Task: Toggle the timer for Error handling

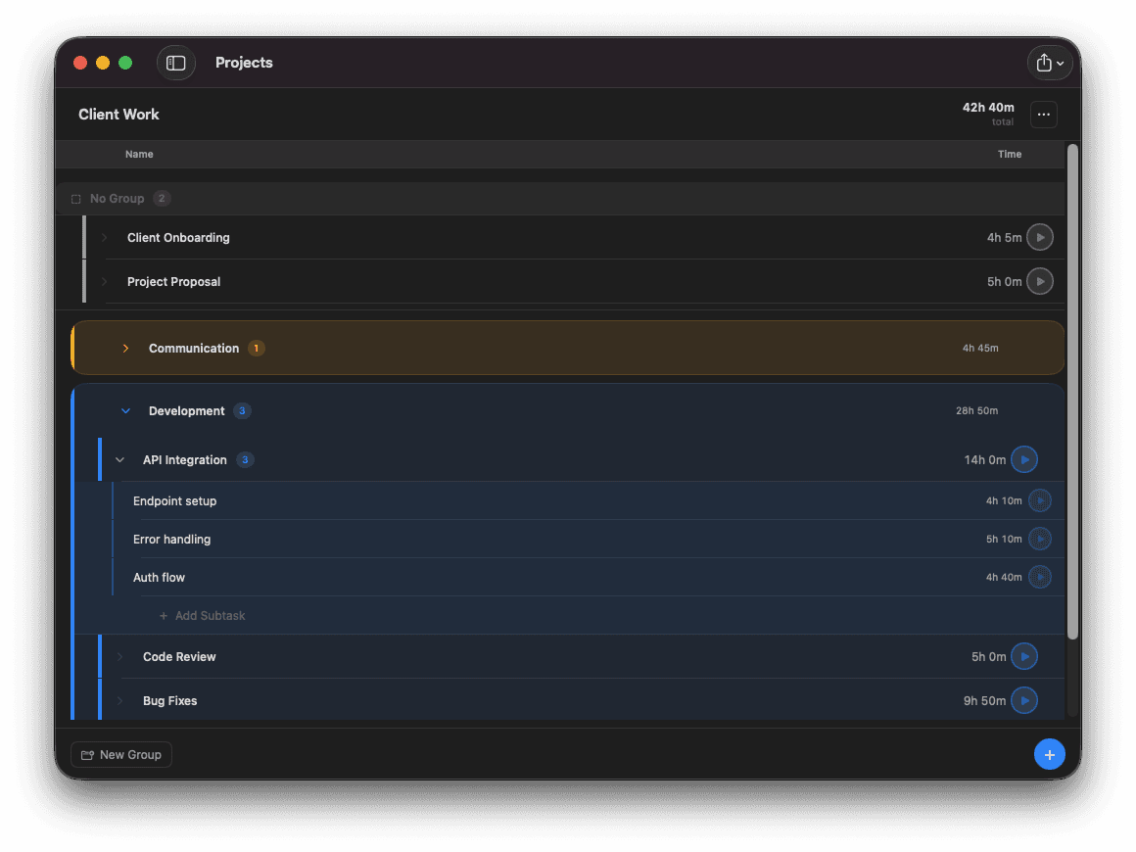Action: [1040, 539]
